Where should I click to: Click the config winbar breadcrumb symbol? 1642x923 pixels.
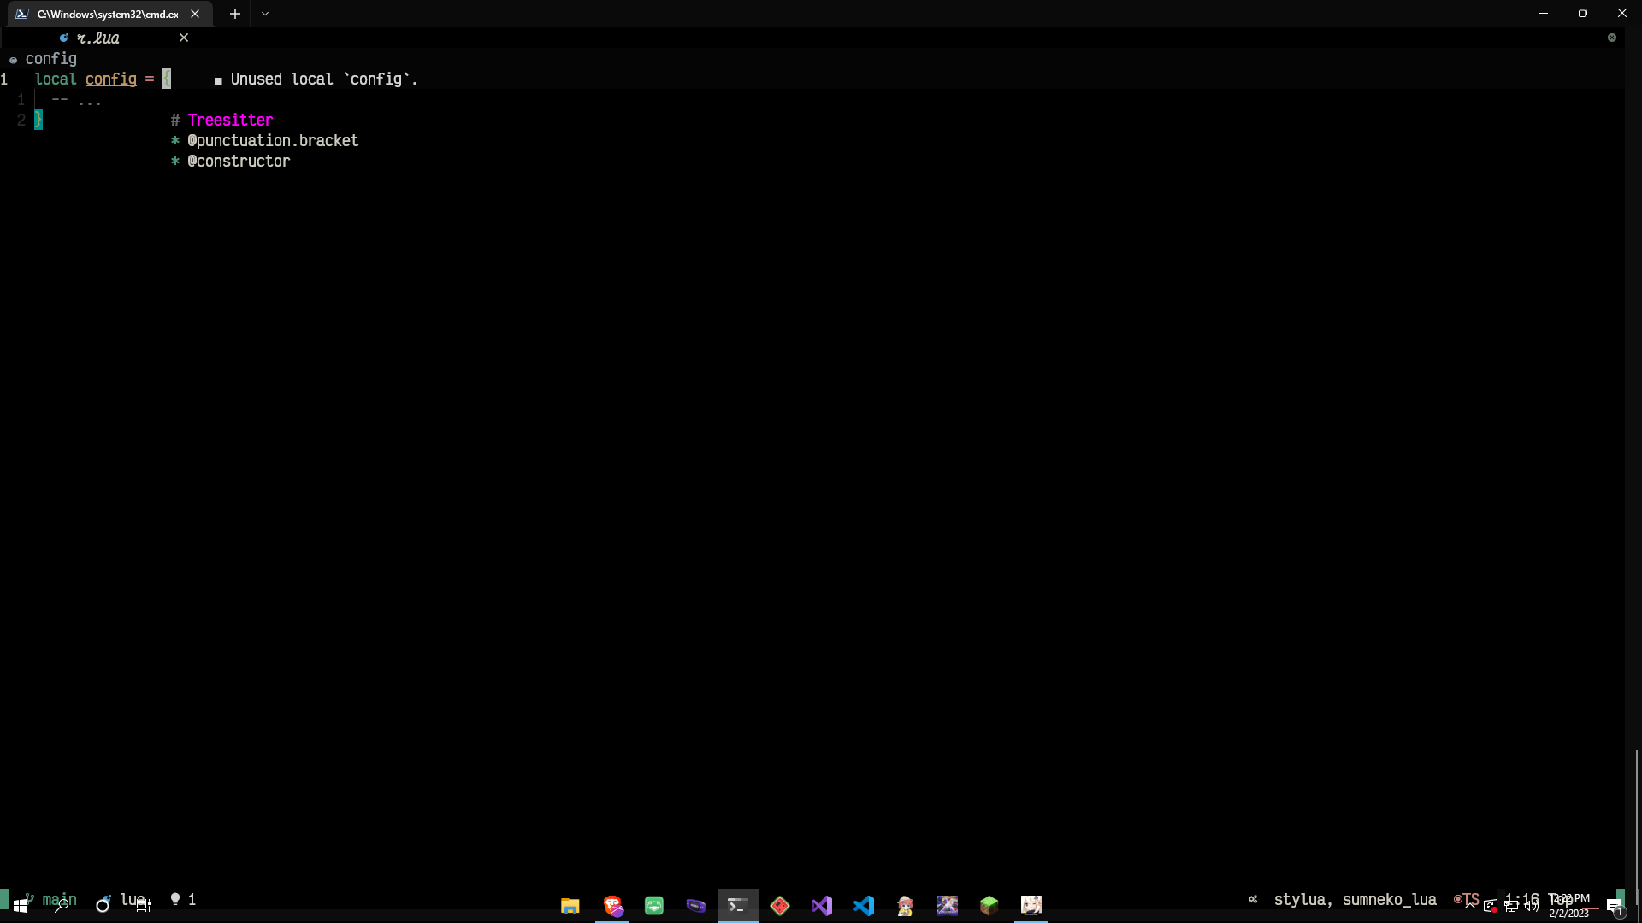tap(50, 59)
